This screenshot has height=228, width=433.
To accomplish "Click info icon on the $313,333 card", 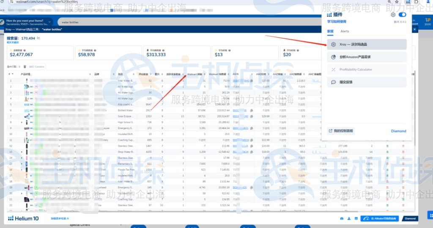I will click(x=163, y=50).
